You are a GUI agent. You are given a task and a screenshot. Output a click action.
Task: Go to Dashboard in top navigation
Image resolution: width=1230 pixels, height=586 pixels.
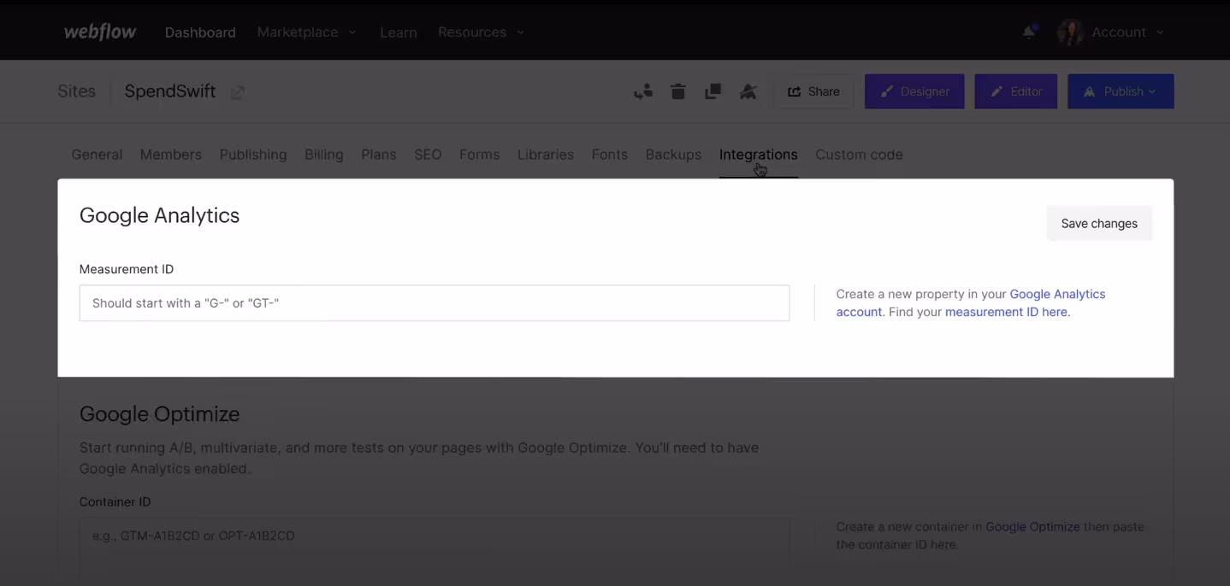click(200, 32)
